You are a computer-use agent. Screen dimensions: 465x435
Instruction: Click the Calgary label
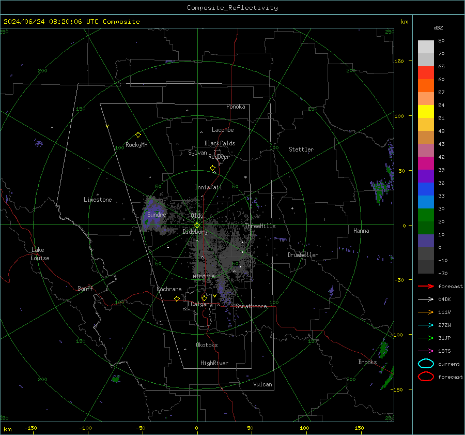click(202, 304)
